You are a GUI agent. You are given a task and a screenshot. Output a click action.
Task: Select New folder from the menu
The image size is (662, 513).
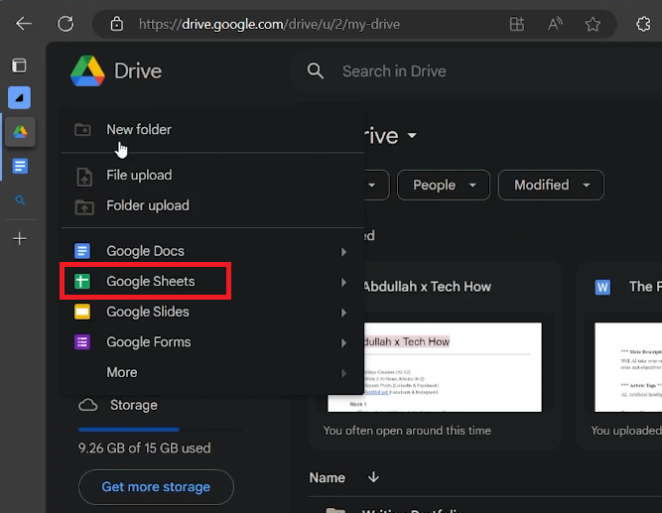pyautogui.click(x=139, y=130)
